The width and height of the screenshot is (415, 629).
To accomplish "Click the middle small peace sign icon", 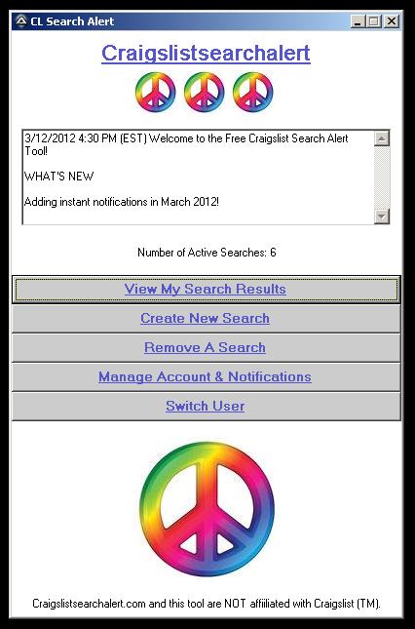I will (x=205, y=92).
